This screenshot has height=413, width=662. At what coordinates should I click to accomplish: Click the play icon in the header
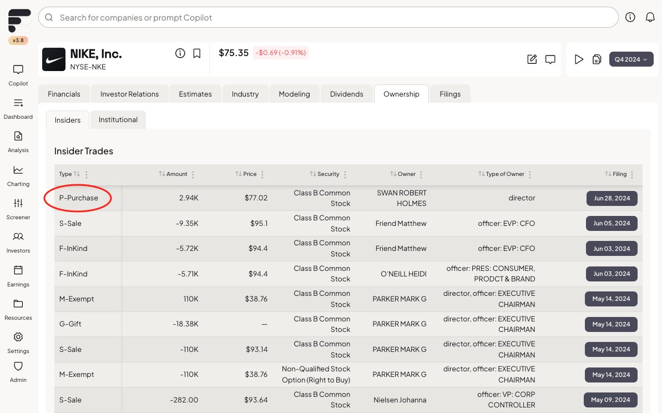(x=579, y=59)
